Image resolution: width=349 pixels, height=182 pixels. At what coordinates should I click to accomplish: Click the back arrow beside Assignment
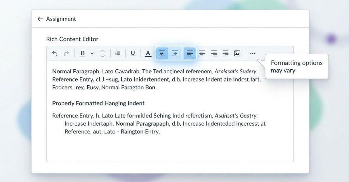(40, 19)
